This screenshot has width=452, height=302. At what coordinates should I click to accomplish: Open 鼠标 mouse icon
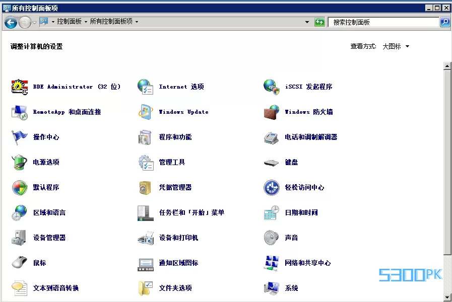click(20, 262)
